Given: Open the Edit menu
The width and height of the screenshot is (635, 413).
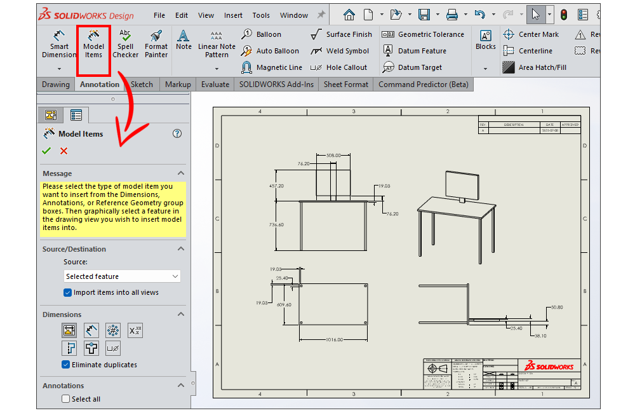Looking at the screenshot, I should click(182, 15).
